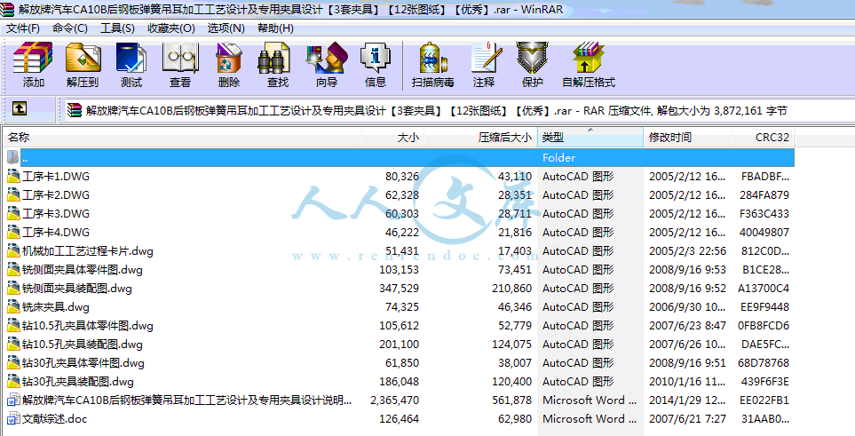Select file 铣侧面夹具体零件图.dwg
Screen dimensions: 855x436
click(x=83, y=270)
